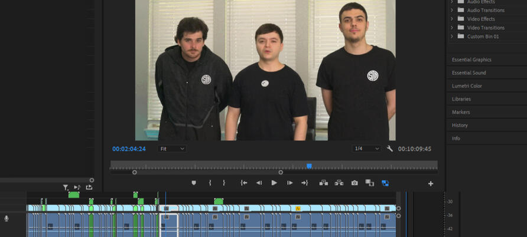Open the Lumetri Color panel tab
Viewport: 527px width, 237px height.
pos(467,86)
